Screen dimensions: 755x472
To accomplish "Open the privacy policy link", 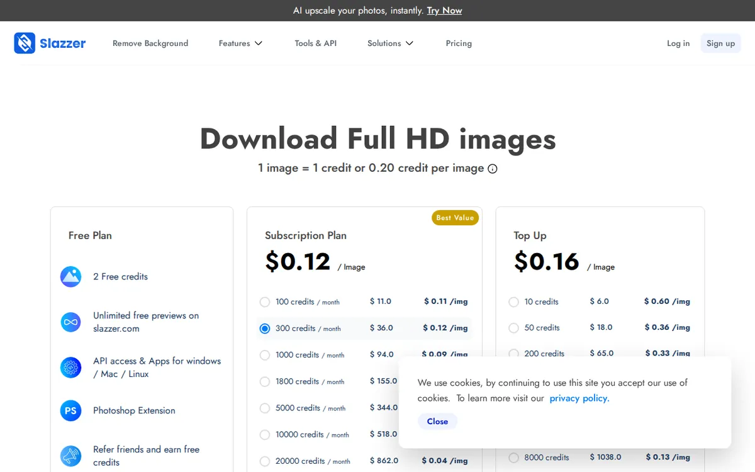I will click(579, 398).
